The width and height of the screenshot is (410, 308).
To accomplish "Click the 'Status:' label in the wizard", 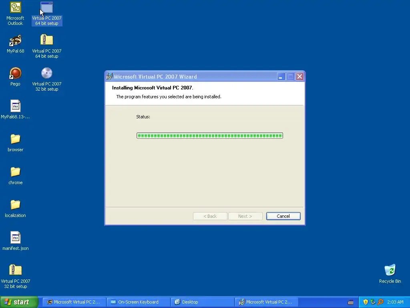I will 143,117.
